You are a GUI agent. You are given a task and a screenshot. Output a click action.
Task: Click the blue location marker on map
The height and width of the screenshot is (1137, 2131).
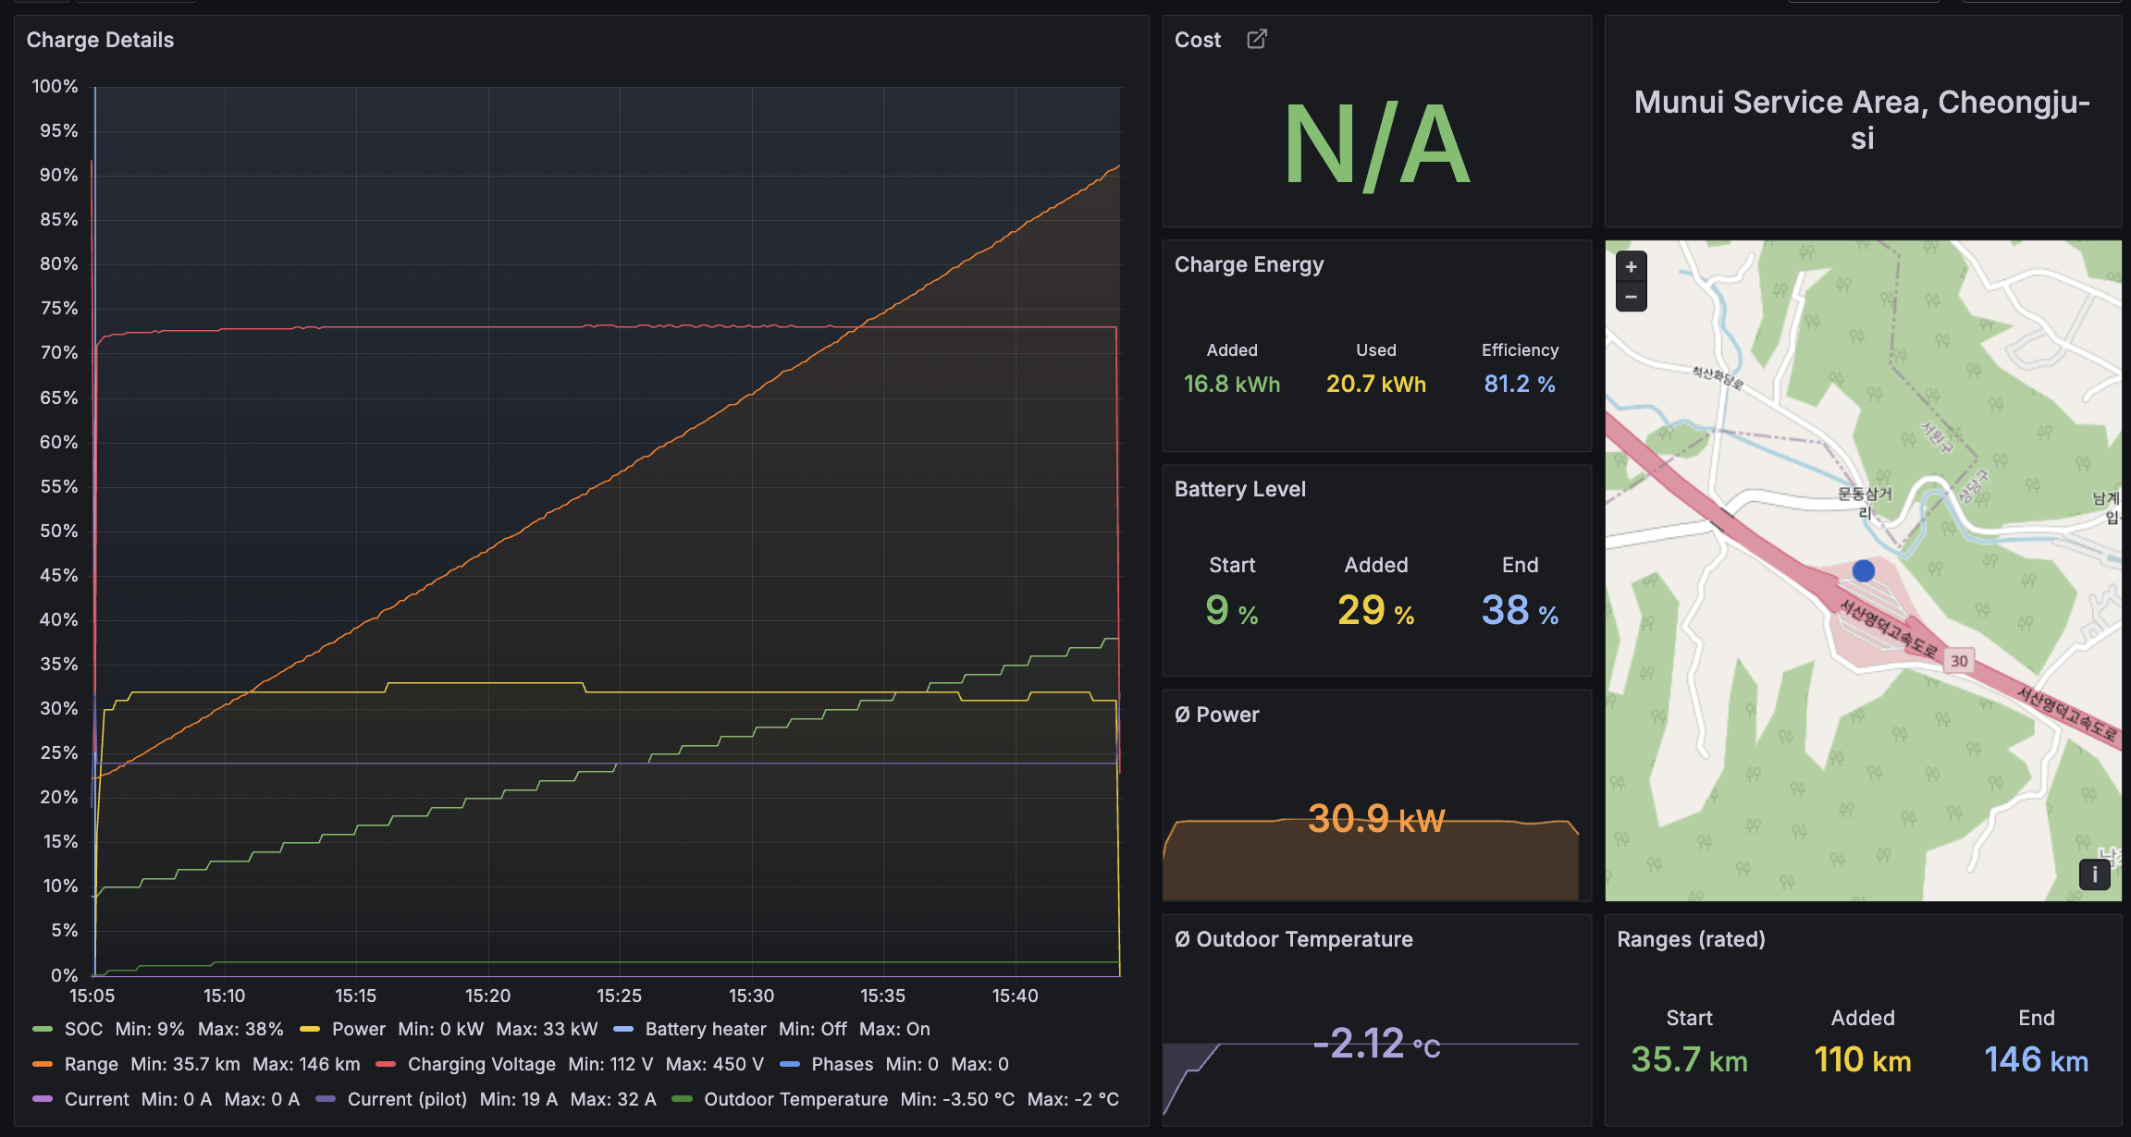[1863, 570]
